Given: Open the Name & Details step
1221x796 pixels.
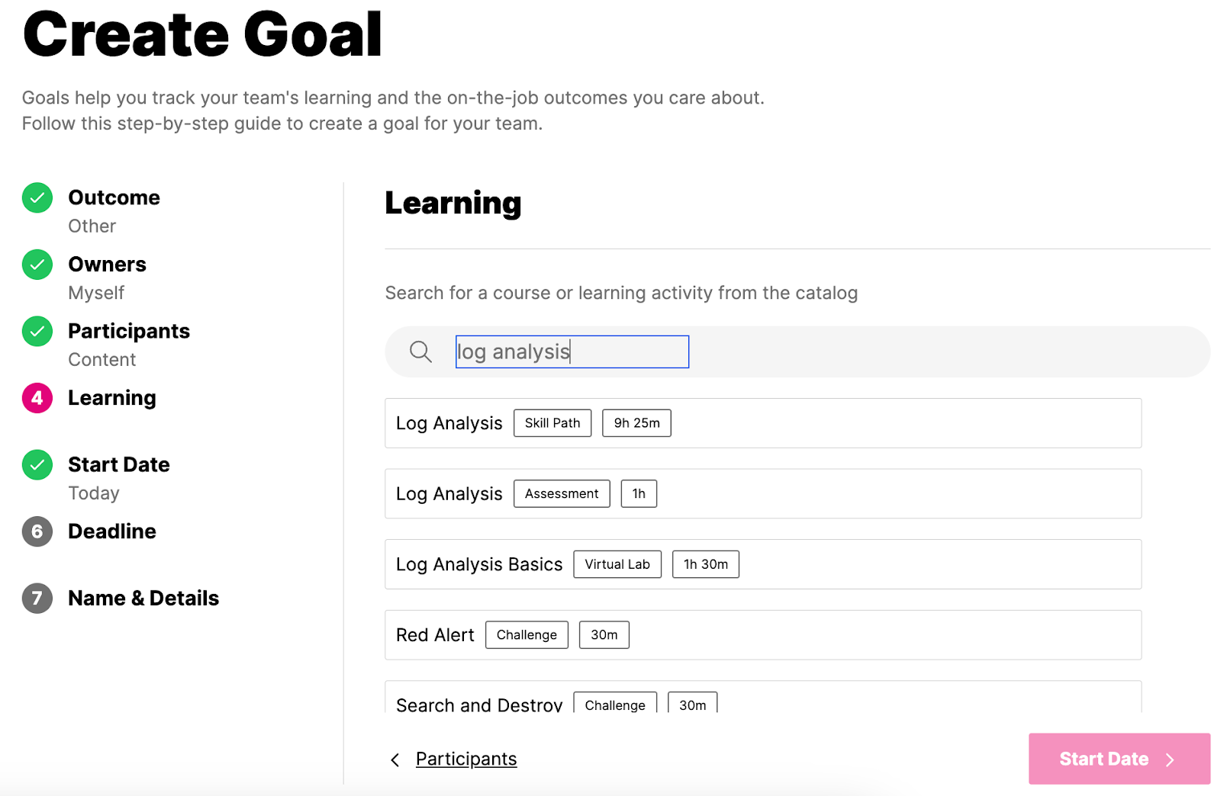Looking at the screenshot, I should pyautogui.click(x=143, y=599).
